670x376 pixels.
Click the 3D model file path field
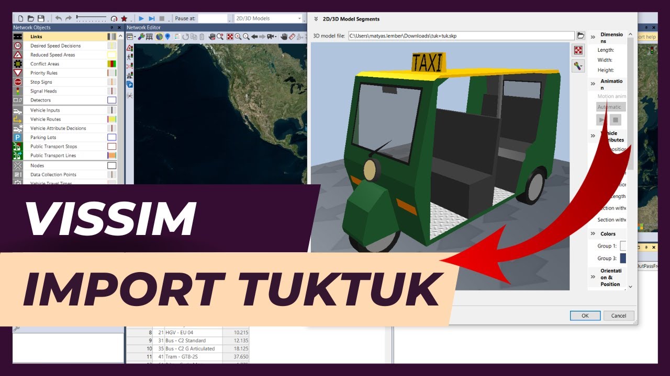(x=461, y=36)
